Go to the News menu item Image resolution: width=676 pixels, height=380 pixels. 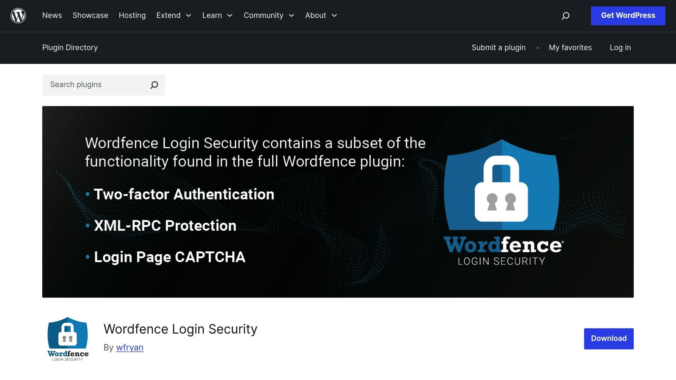tap(52, 16)
